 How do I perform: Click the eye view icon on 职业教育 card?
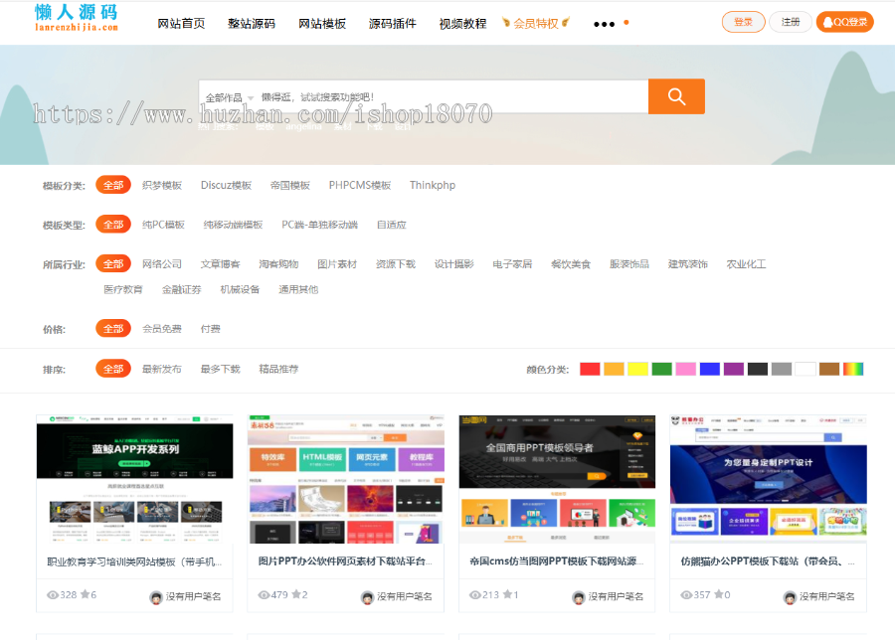click(52, 594)
